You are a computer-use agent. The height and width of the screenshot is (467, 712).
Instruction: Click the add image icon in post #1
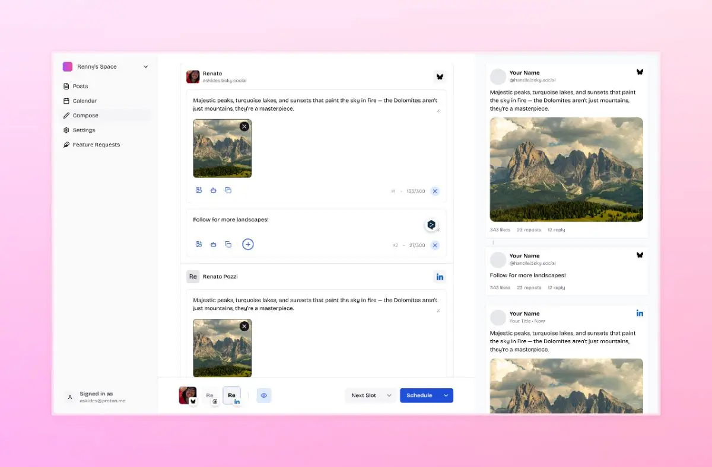[x=199, y=190]
